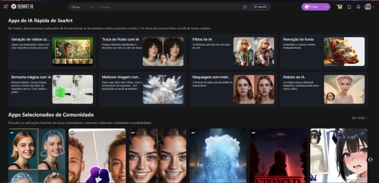Open the Stranger poster community app

(x=278, y=156)
